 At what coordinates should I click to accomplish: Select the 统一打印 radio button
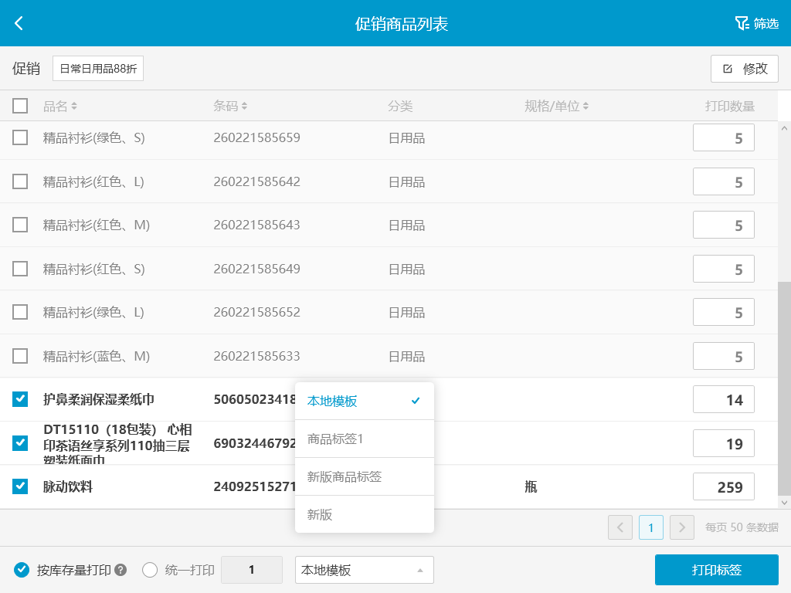(150, 570)
